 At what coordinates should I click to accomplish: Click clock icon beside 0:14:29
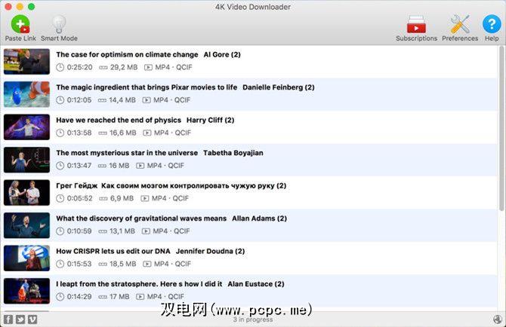click(60, 297)
